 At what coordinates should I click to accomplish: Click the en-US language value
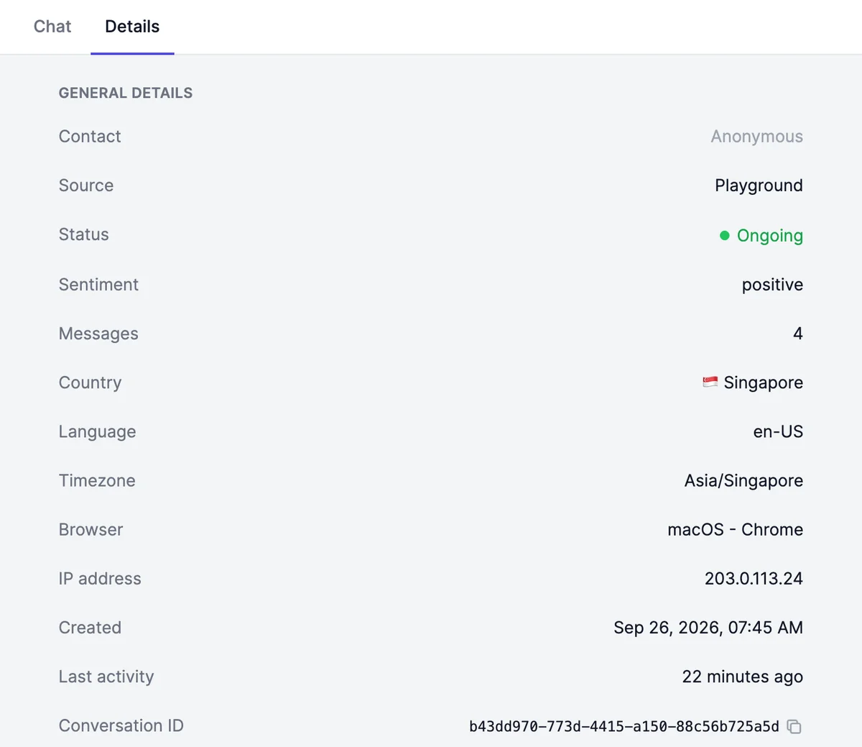[x=778, y=431]
